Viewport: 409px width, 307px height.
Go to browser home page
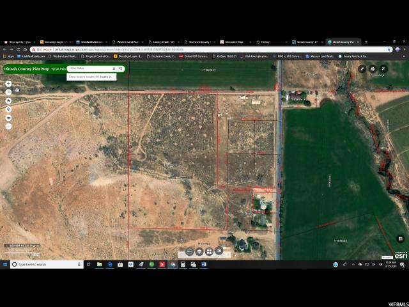[x=25, y=49]
